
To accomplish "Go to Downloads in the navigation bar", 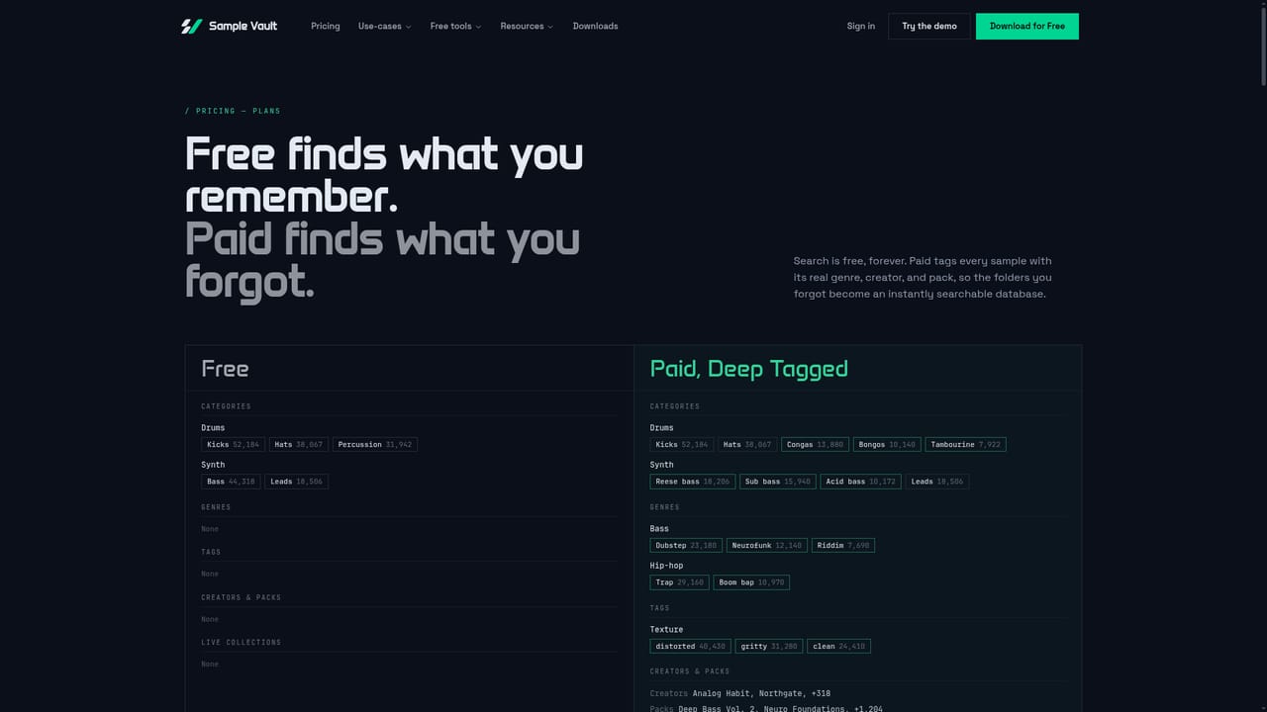I will coord(595,26).
